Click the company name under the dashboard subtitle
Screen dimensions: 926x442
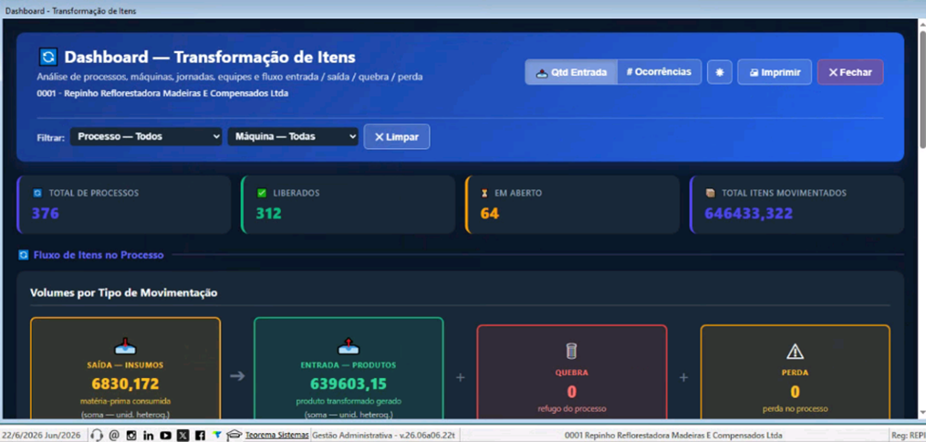point(162,93)
